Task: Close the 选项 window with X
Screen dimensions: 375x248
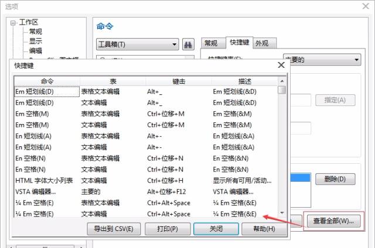Action: click(x=364, y=6)
